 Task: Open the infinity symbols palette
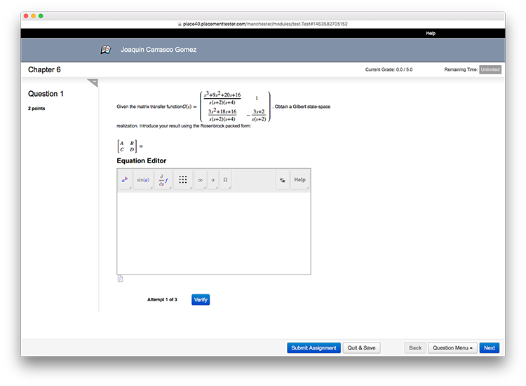coord(201,180)
